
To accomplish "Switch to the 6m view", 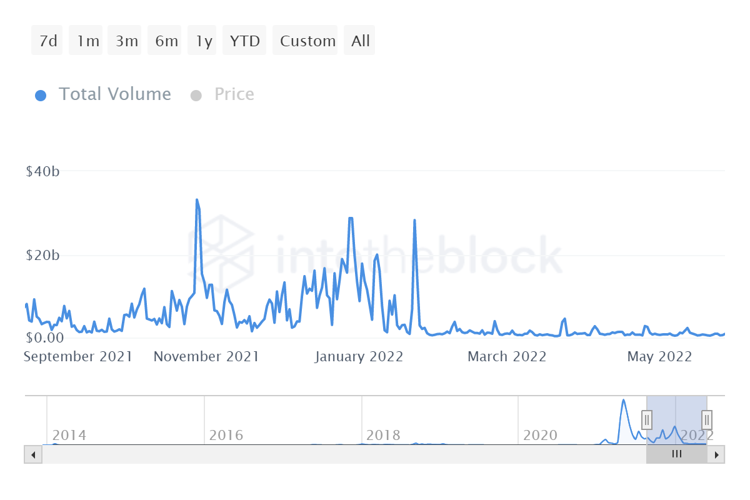I will tap(164, 39).
